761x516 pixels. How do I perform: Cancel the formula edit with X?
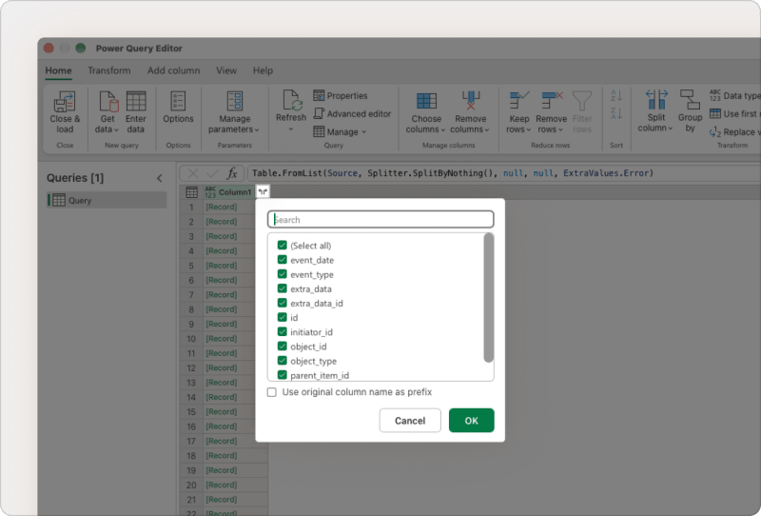coord(193,173)
